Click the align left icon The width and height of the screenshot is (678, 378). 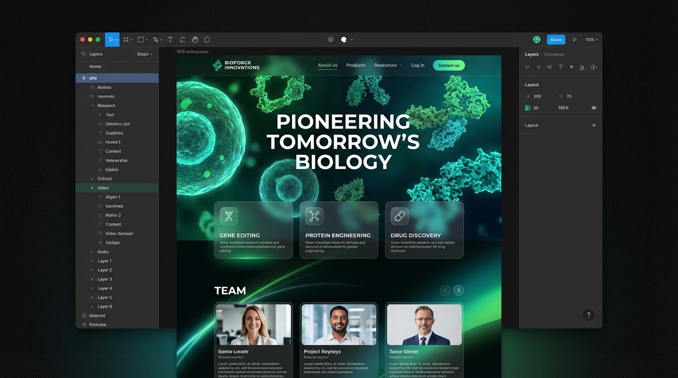click(x=528, y=67)
